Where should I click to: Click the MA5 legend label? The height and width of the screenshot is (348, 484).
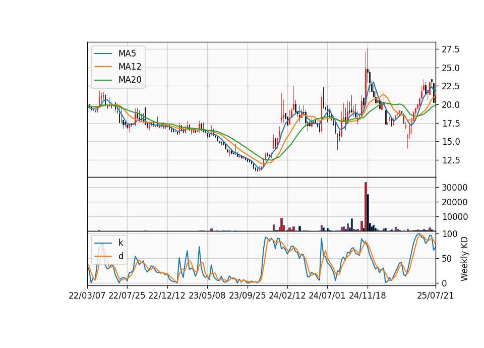coord(127,53)
